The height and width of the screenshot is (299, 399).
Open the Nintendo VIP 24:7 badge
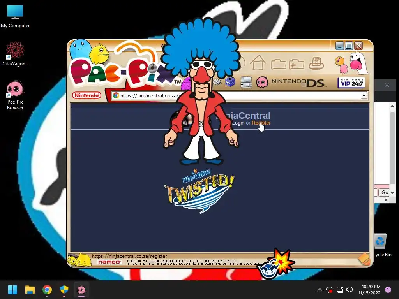tap(351, 83)
